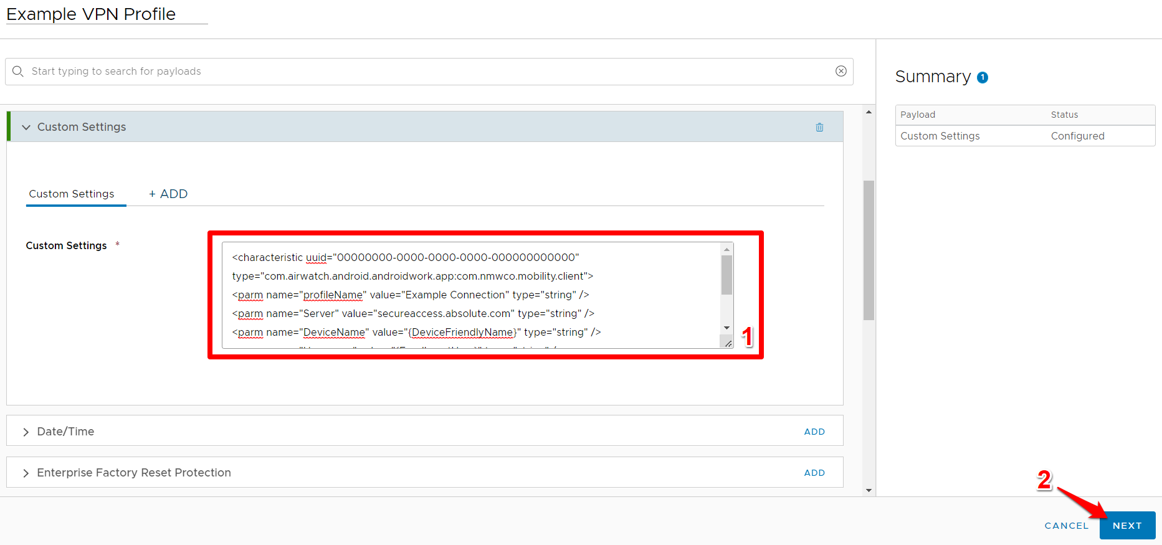Click the characteristic uuid line in XML
Screen dimensions: 1162x545
tap(406, 257)
